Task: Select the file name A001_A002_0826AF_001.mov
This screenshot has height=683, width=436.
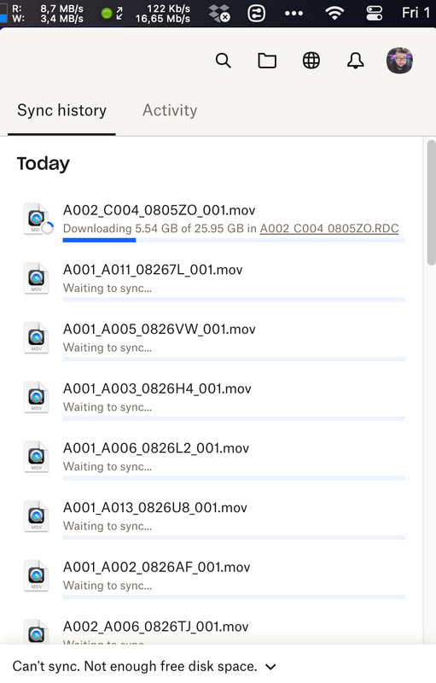Action: pos(157,567)
